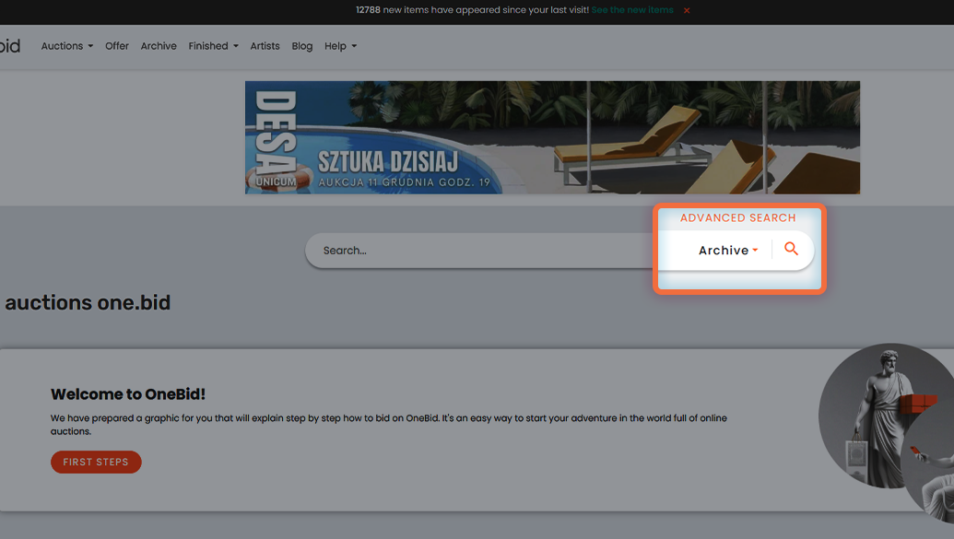
Task: Expand the Auctions menu
Action: pos(67,46)
